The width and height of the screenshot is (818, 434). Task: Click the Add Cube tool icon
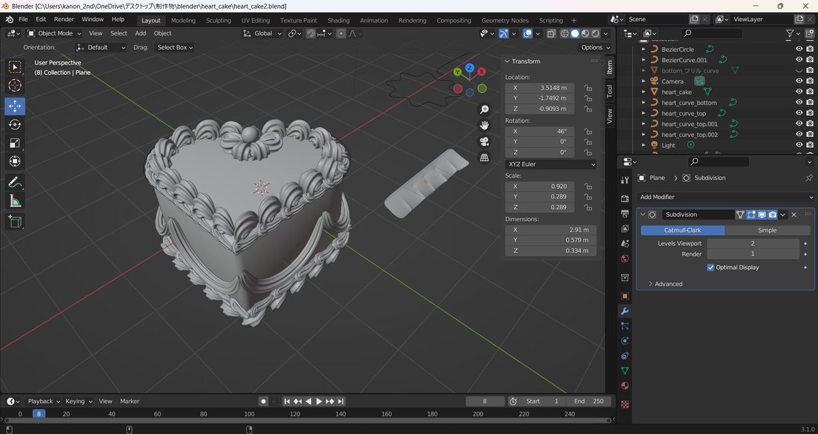point(15,221)
